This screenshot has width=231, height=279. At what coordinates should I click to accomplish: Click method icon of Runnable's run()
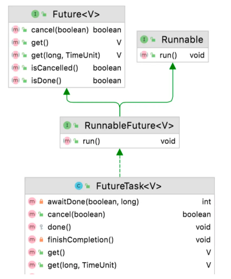coord(144,55)
